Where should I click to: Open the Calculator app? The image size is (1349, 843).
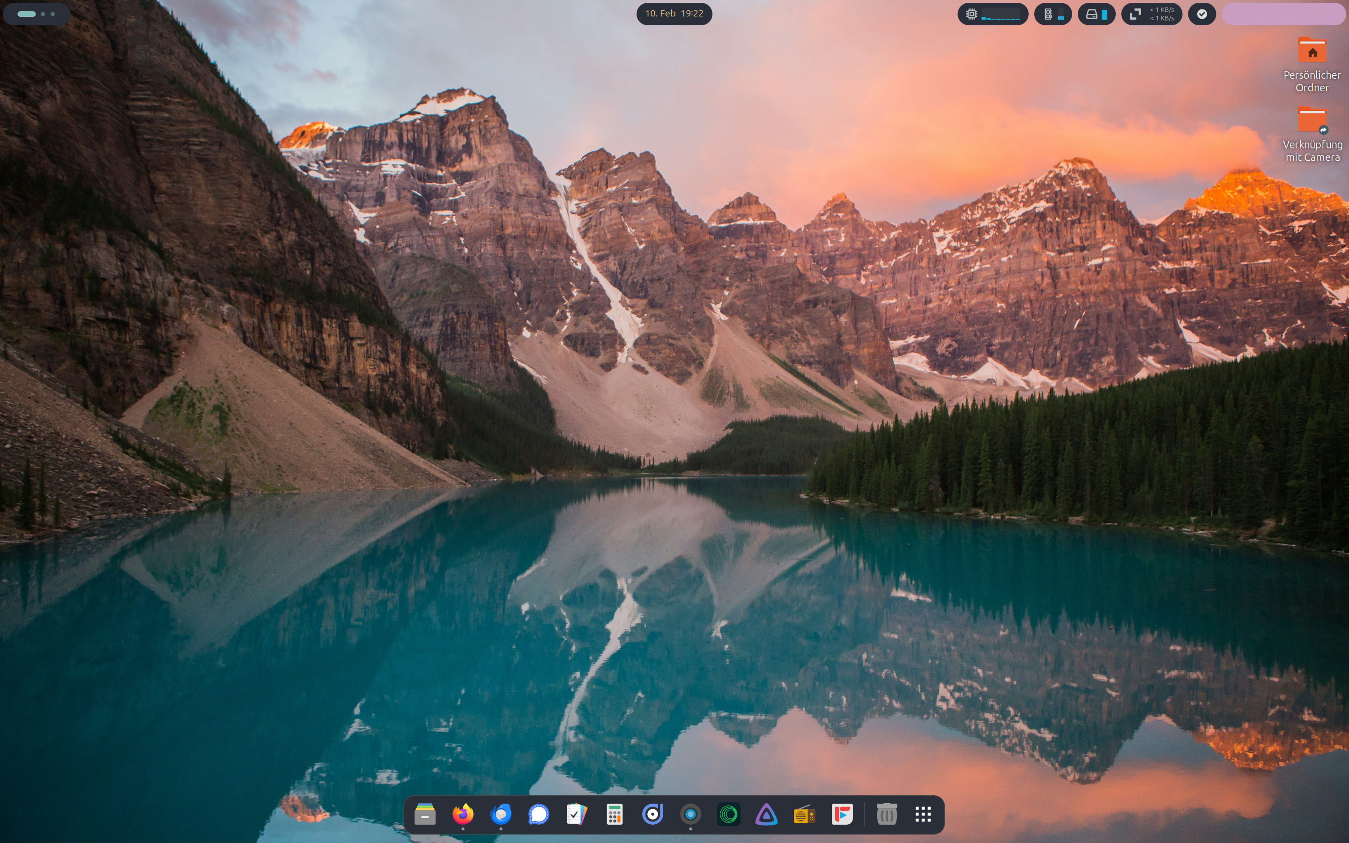tap(614, 814)
